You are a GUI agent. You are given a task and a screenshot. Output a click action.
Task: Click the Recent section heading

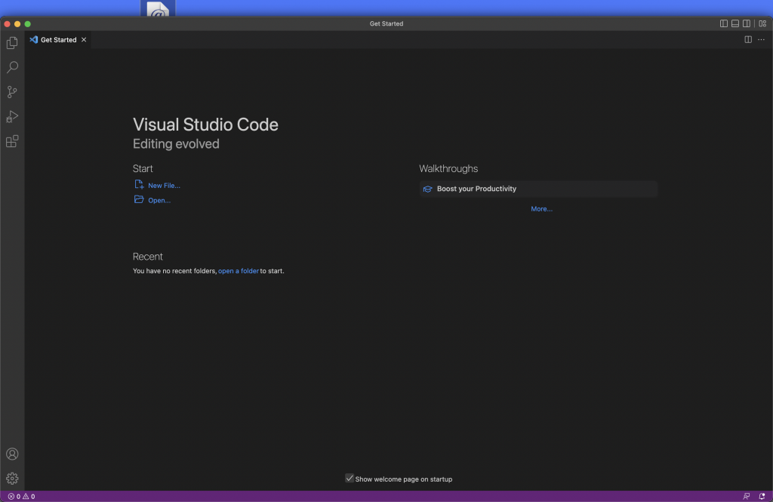coord(147,257)
